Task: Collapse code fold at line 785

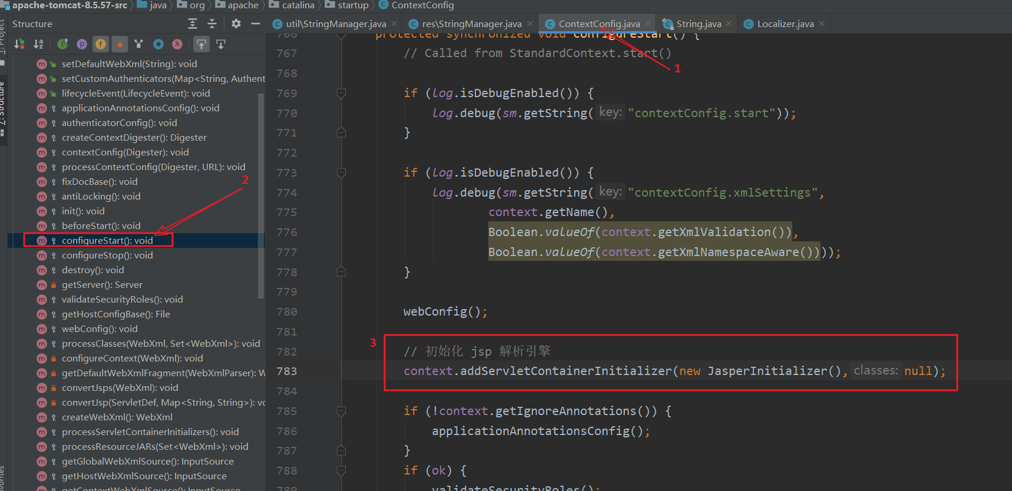Action: click(x=341, y=411)
